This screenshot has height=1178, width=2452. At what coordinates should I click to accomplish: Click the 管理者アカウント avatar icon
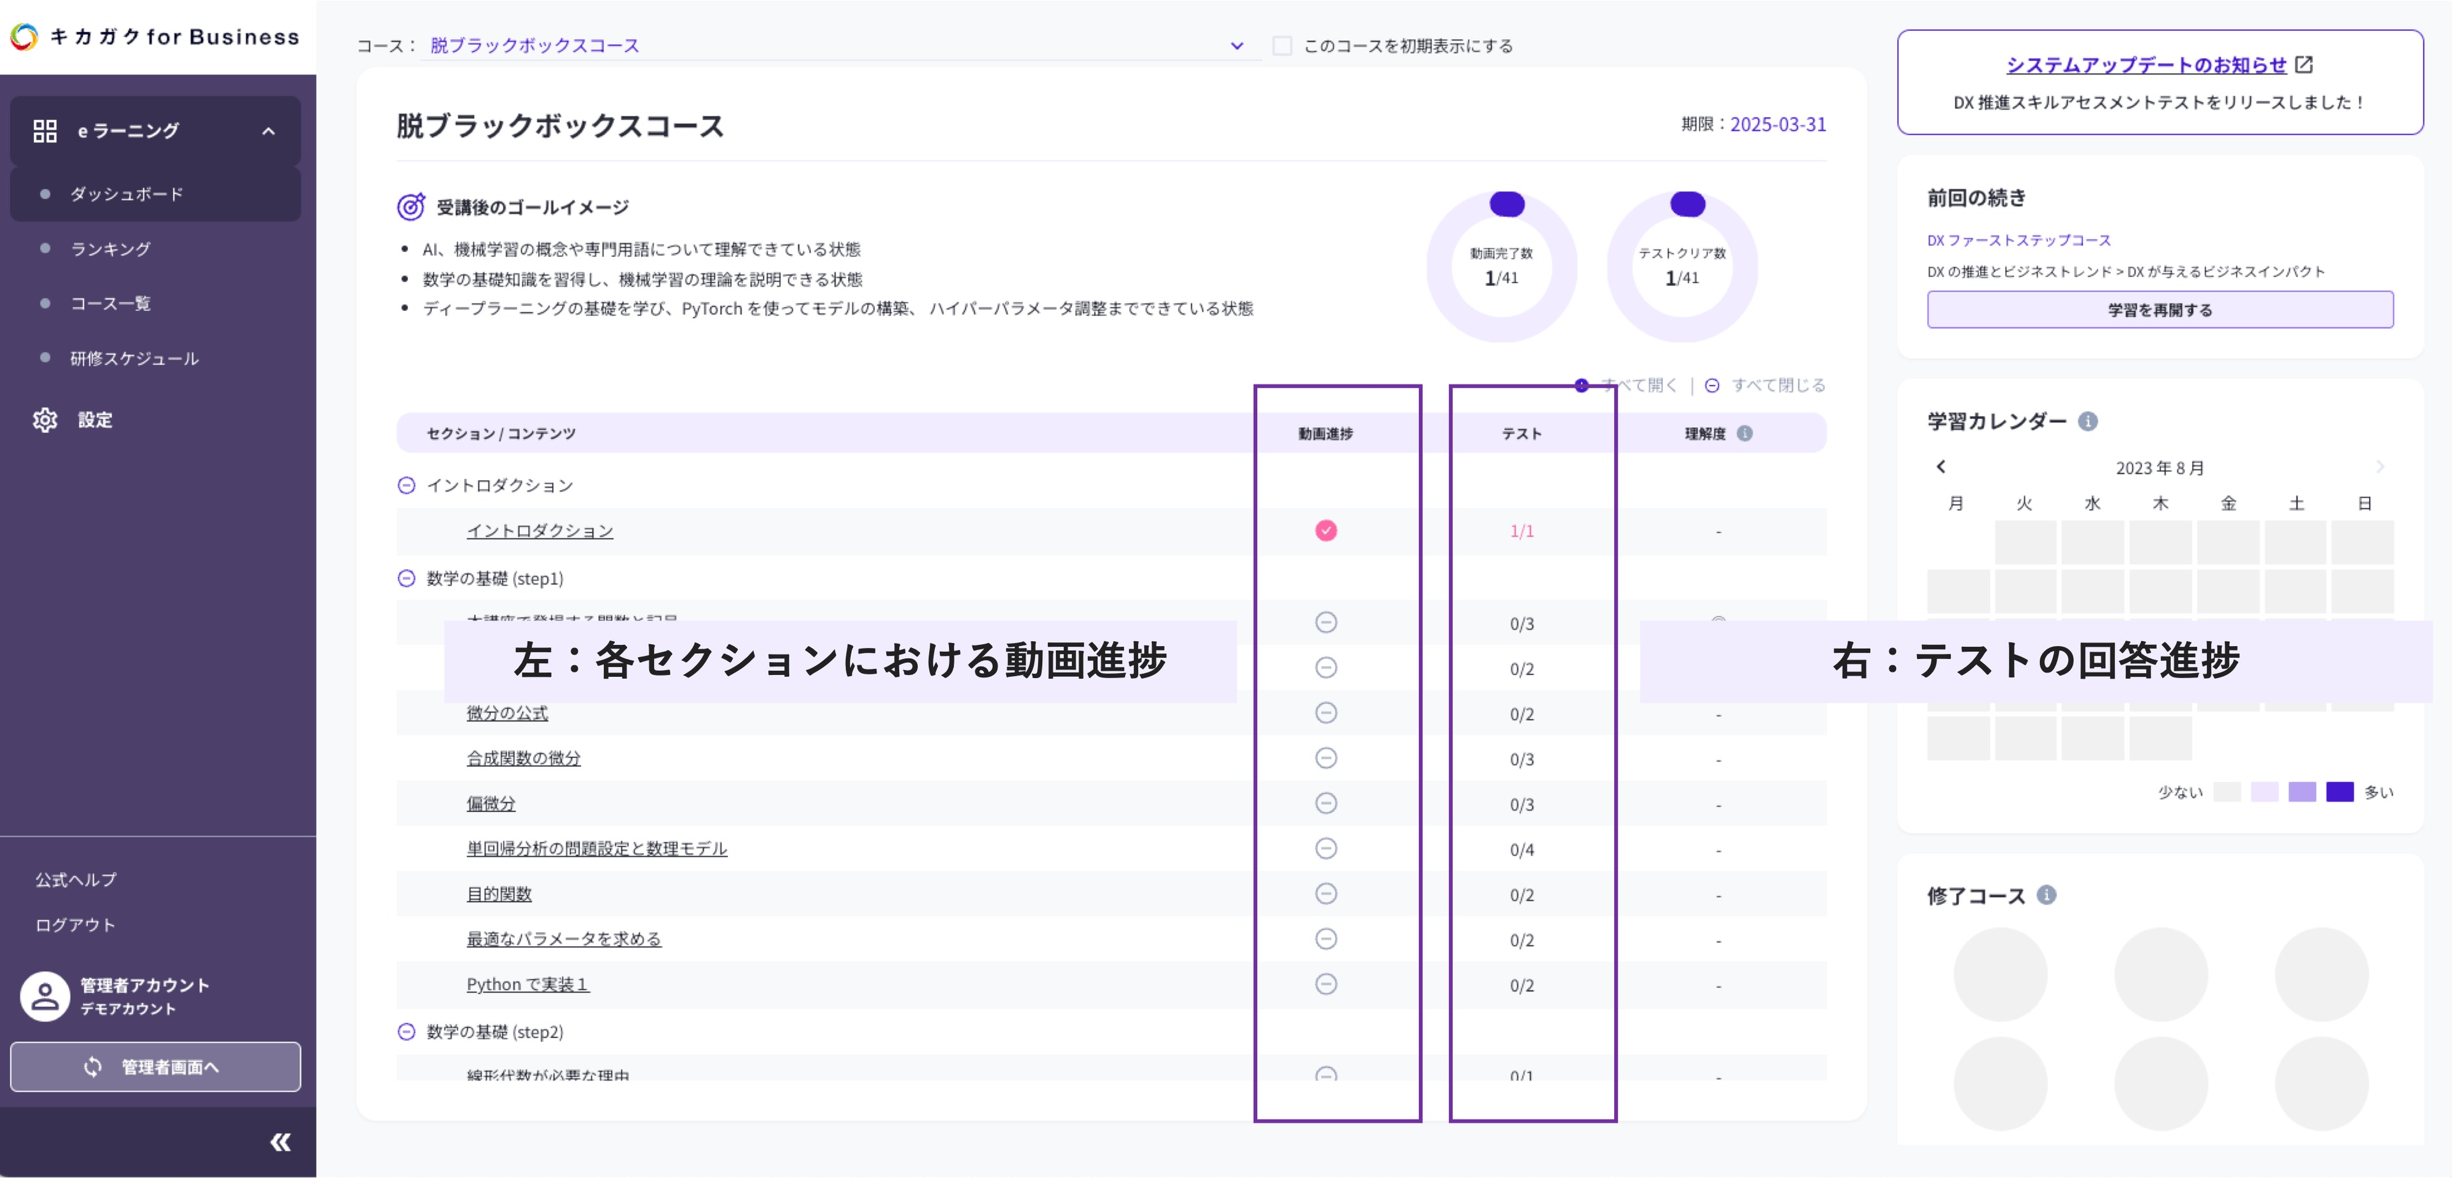click(x=45, y=995)
